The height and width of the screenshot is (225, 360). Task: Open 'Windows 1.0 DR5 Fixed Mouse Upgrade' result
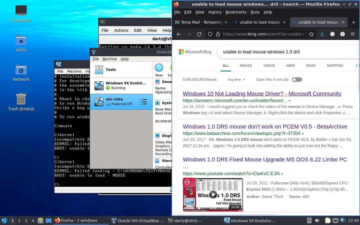click(x=265, y=159)
